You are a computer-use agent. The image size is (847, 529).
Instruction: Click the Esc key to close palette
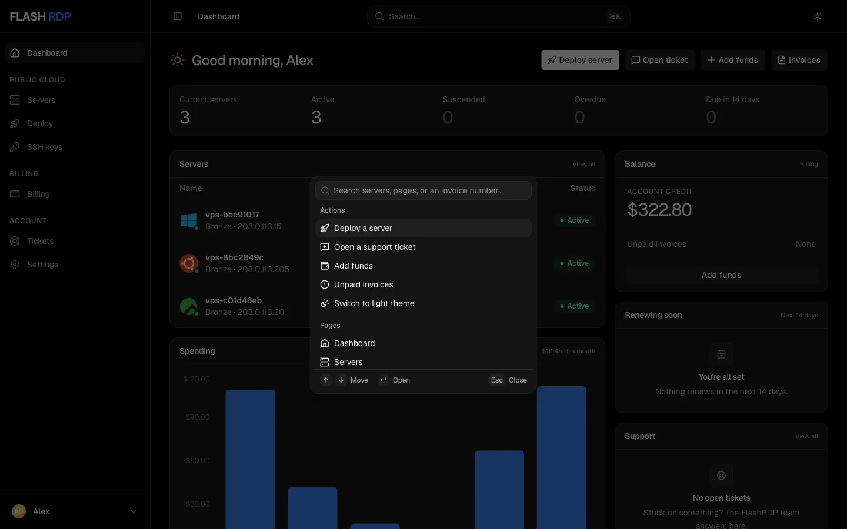tap(496, 380)
